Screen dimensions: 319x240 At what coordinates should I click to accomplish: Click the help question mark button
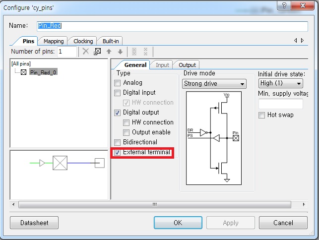tap(284, 5)
